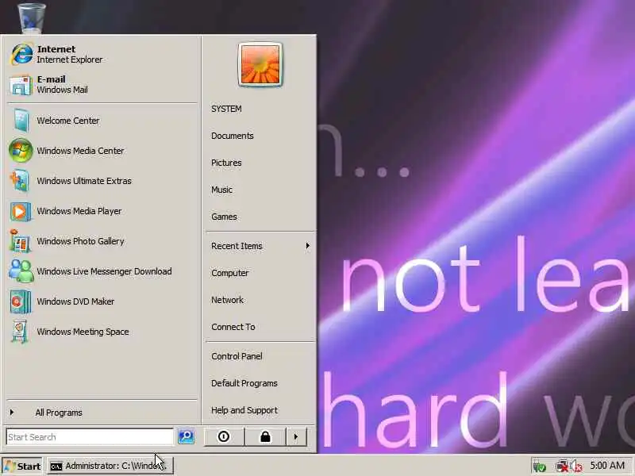Click the 5:00 AM taskbar clock
Image resolution: width=635 pixels, height=476 pixels.
click(607, 466)
